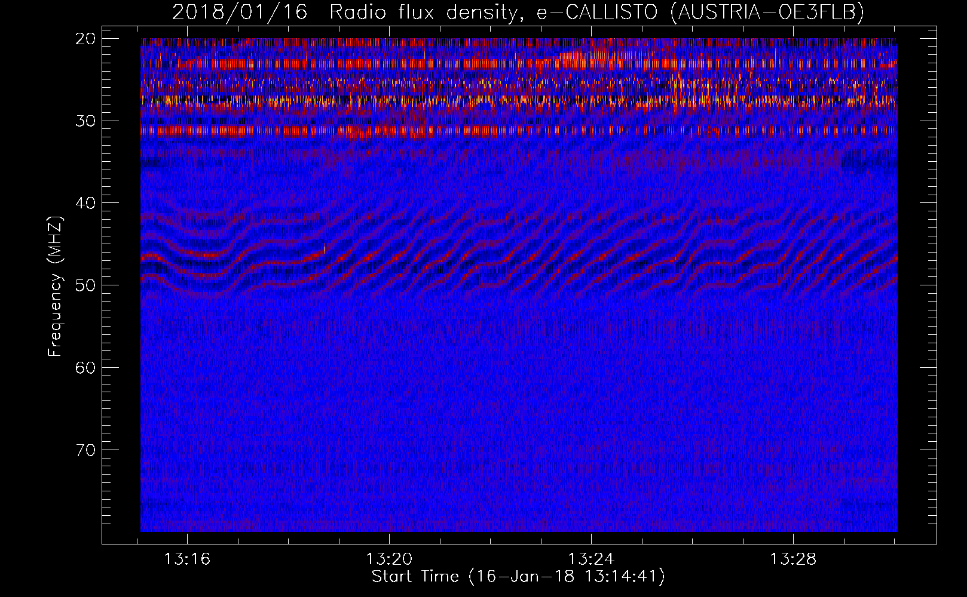967x597 pixels.
Task: Click the 60 frequency tick label
Action: (x=86, y=367)
